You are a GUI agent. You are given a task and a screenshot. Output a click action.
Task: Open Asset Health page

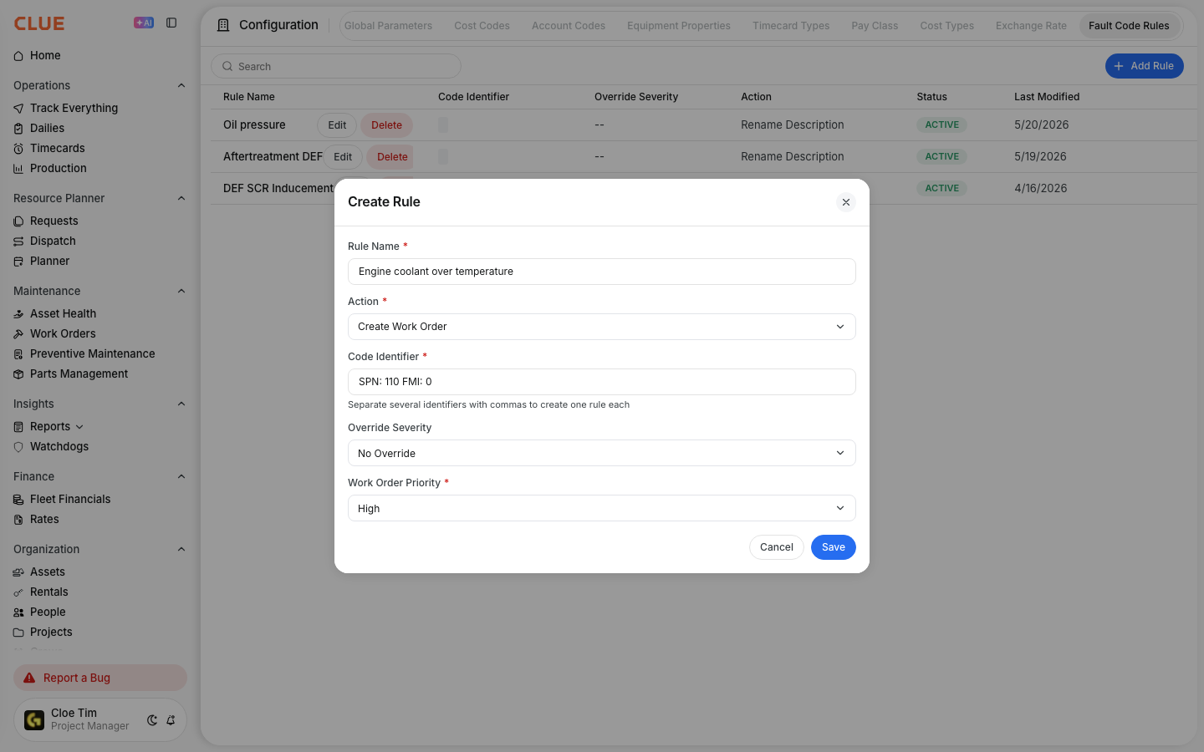point(63,313)
